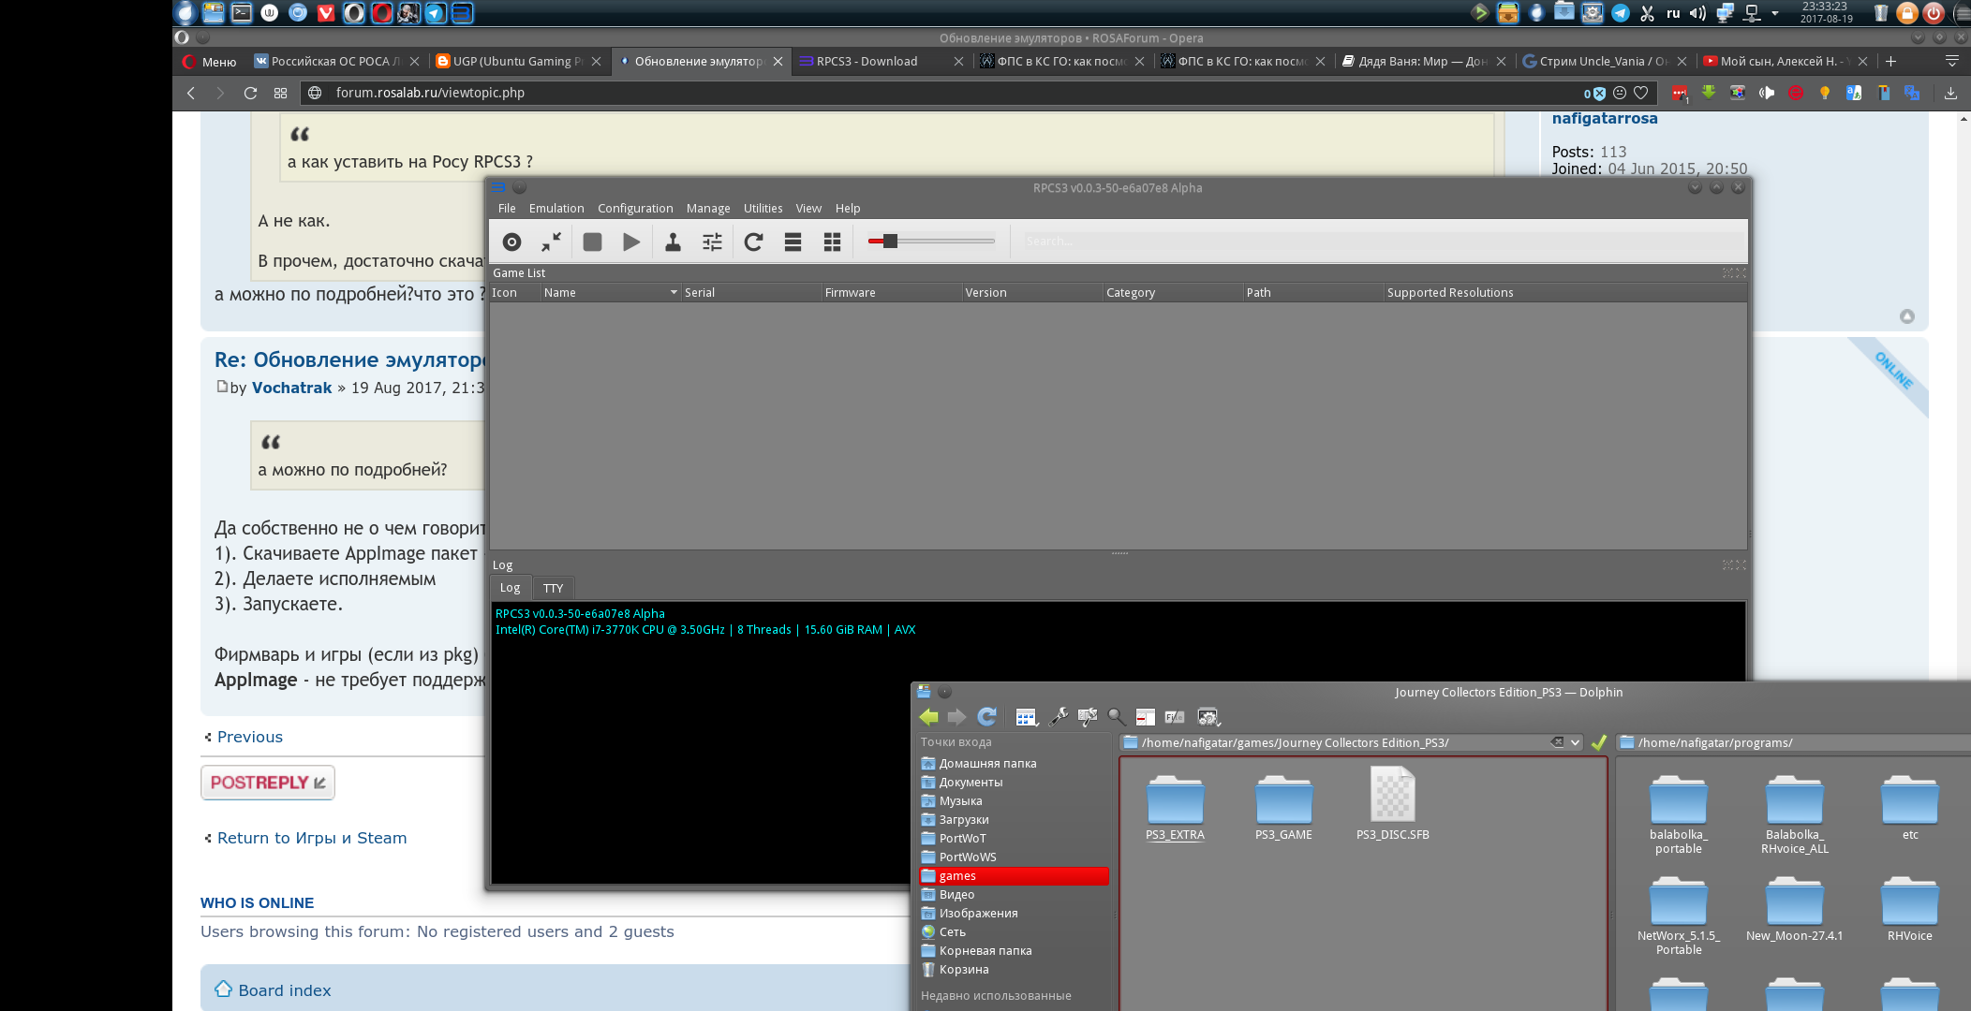Open Dolphin search magnifier icon
1971x1011 pixels.
pos(1116,717)
